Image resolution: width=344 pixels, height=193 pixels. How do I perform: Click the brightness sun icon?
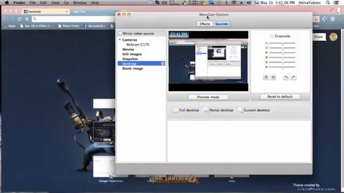[266, 43]
